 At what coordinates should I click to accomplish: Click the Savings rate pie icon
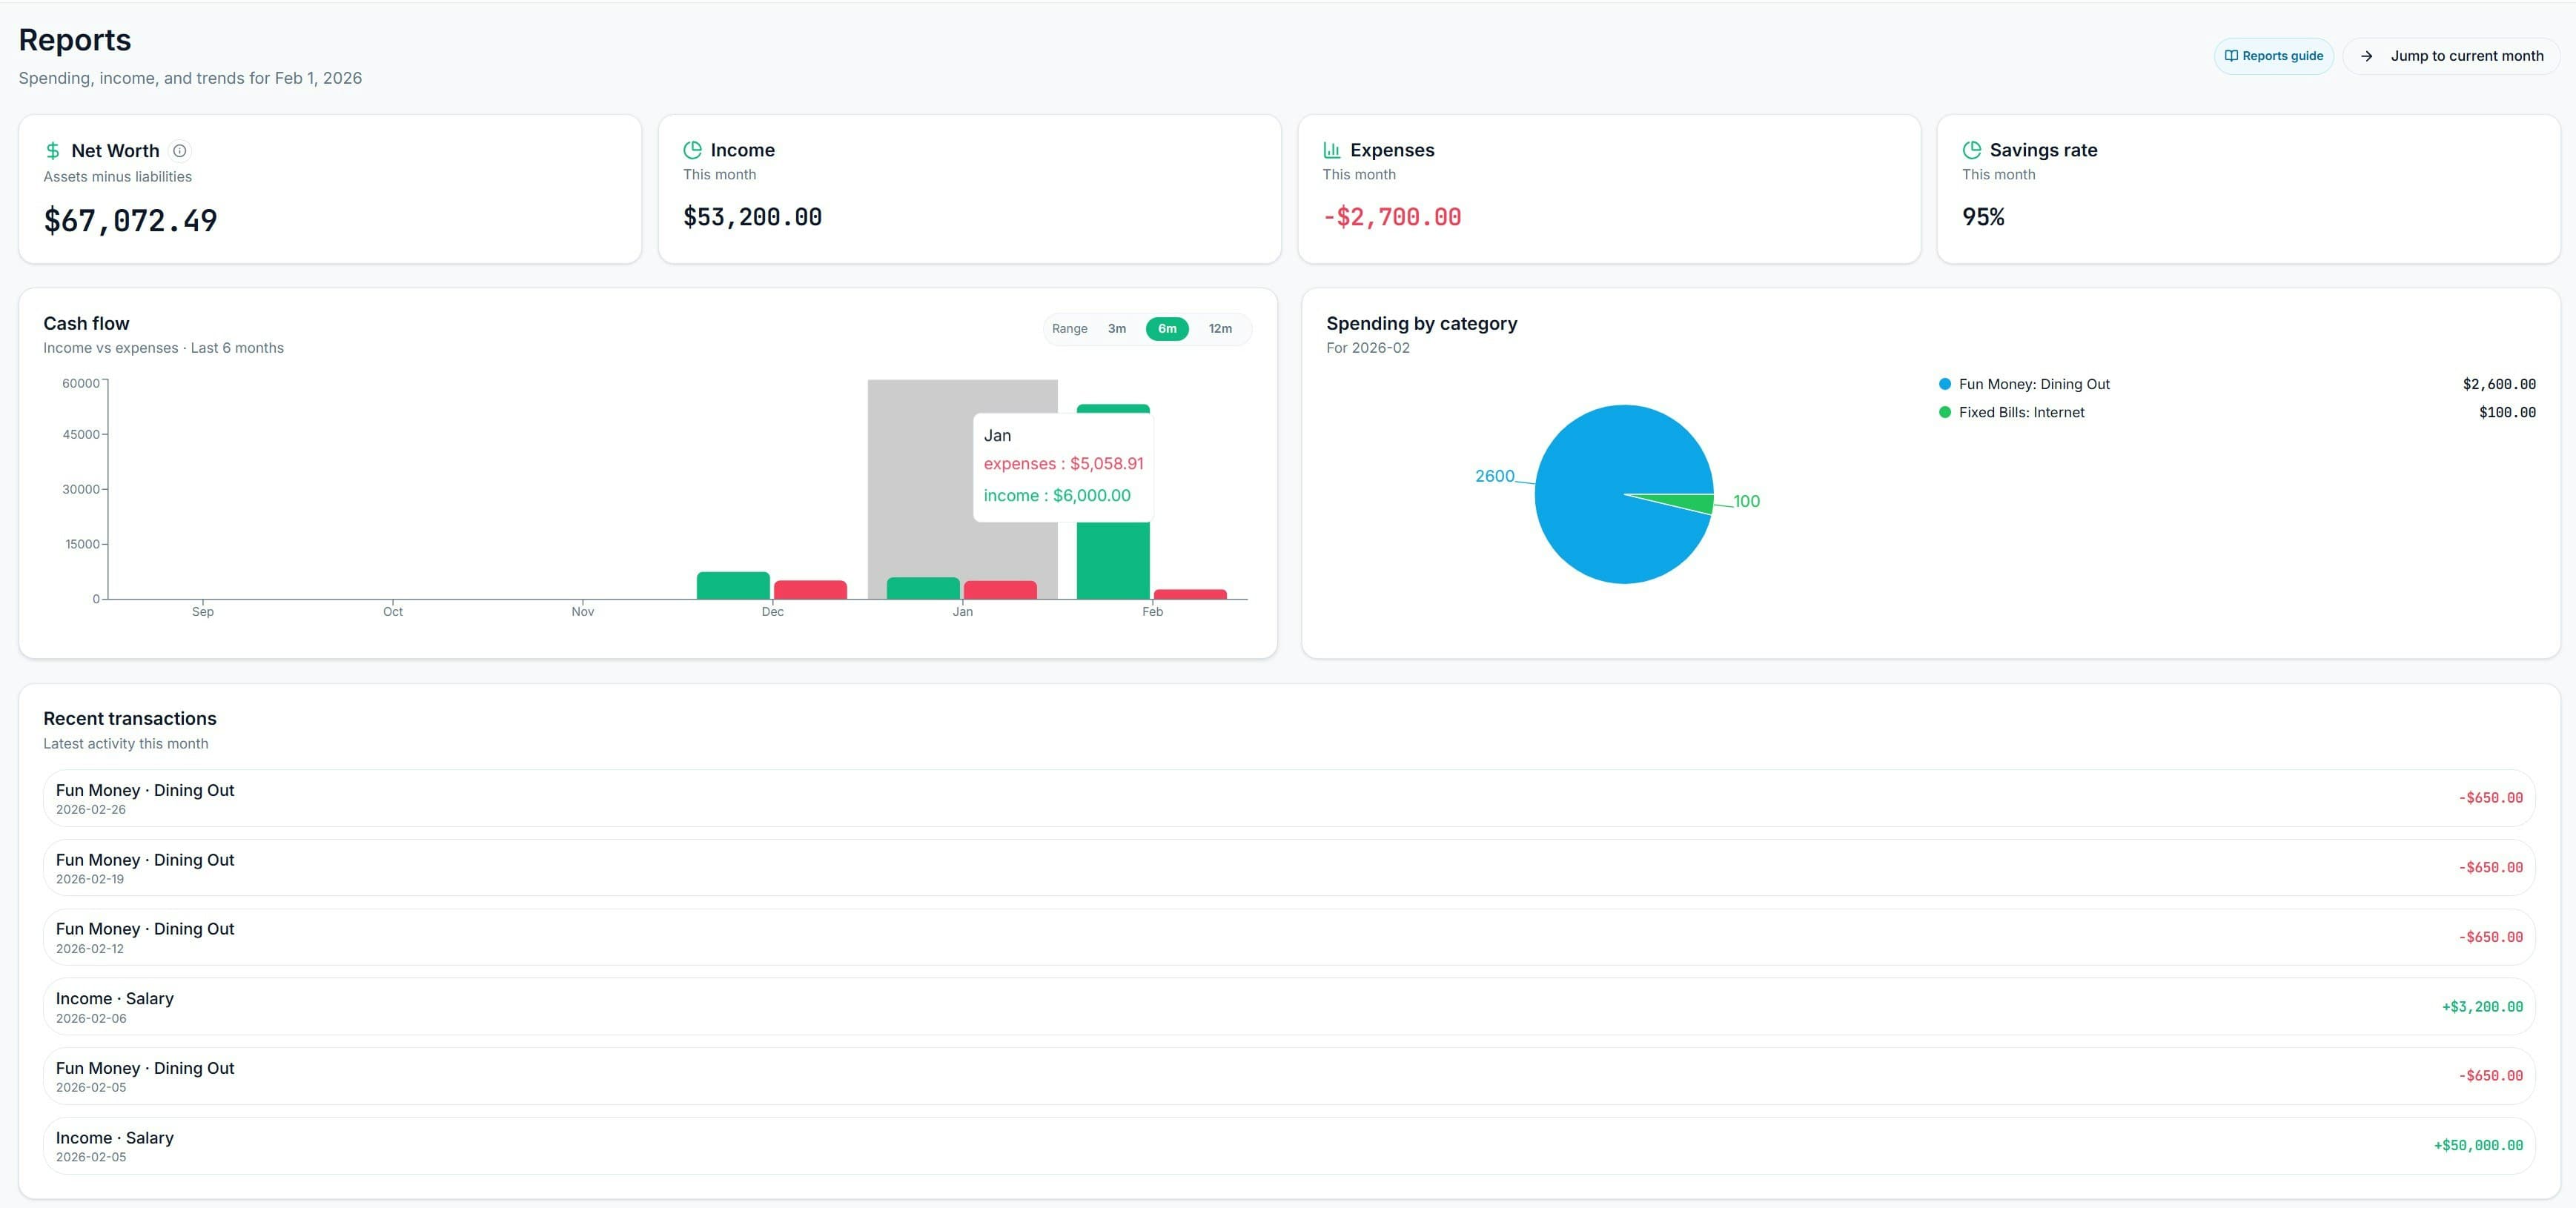click(x=1971, y=149)
